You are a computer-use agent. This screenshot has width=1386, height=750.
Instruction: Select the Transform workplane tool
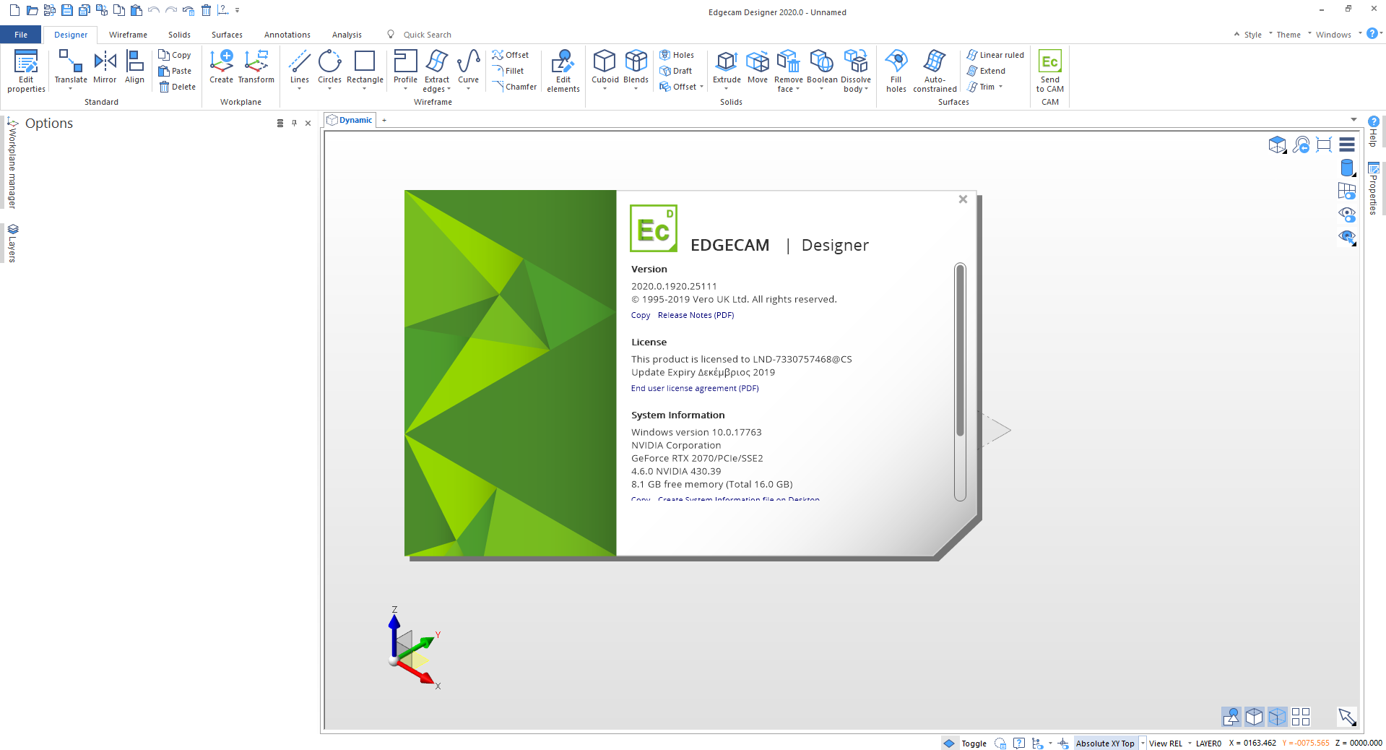(256, 66)
